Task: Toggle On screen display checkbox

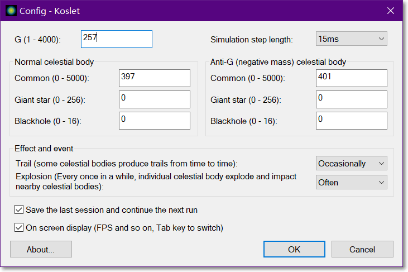Action: coord(19,227)
